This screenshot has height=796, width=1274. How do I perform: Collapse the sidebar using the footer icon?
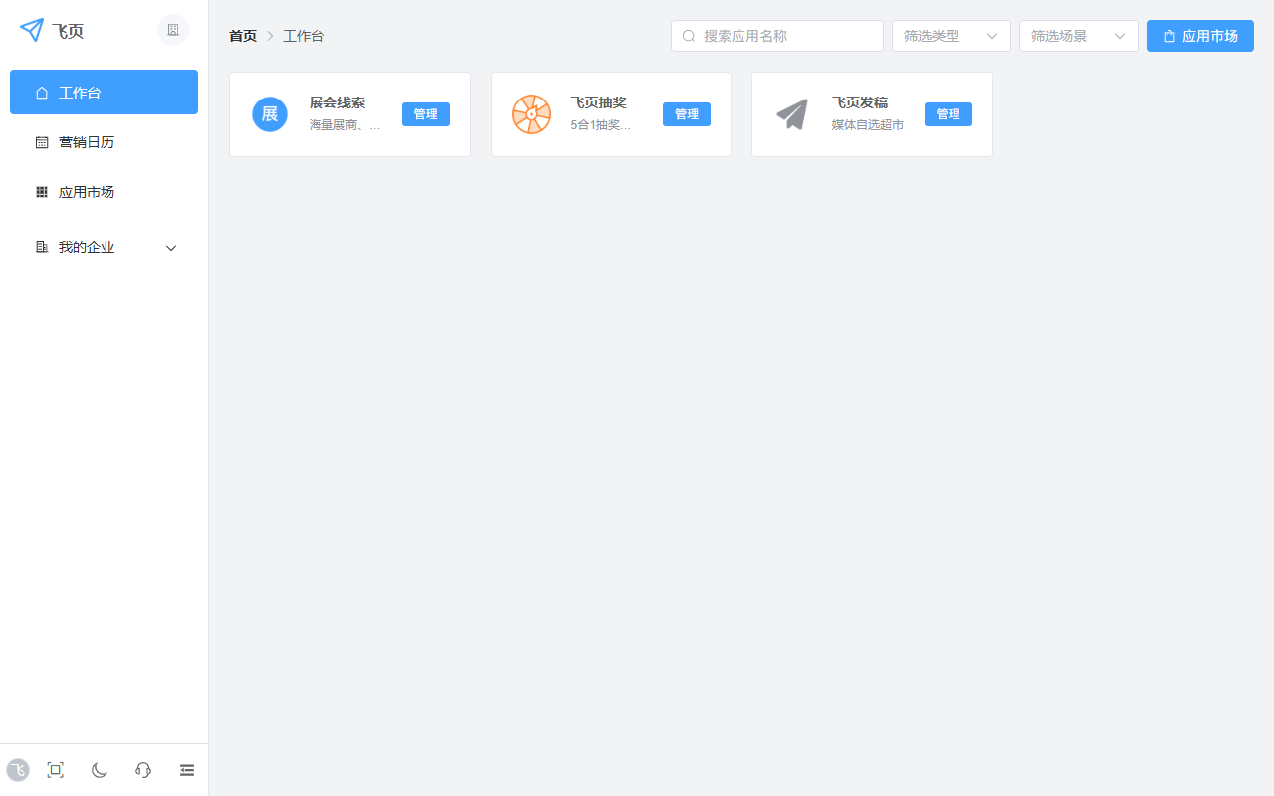pos(187,770)
